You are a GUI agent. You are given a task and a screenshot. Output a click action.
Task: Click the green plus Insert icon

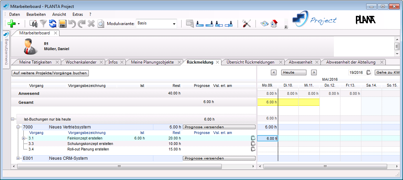coord(11,24)
